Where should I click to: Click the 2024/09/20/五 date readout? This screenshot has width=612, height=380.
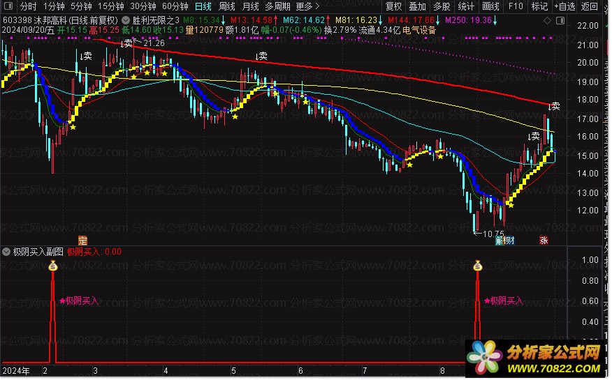click(28, 31)
